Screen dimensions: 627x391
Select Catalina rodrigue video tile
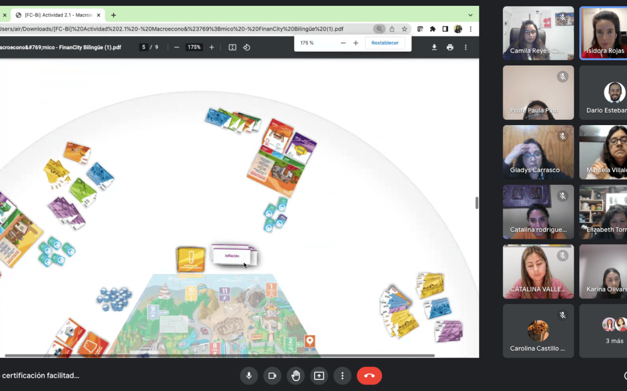[538, 212]
